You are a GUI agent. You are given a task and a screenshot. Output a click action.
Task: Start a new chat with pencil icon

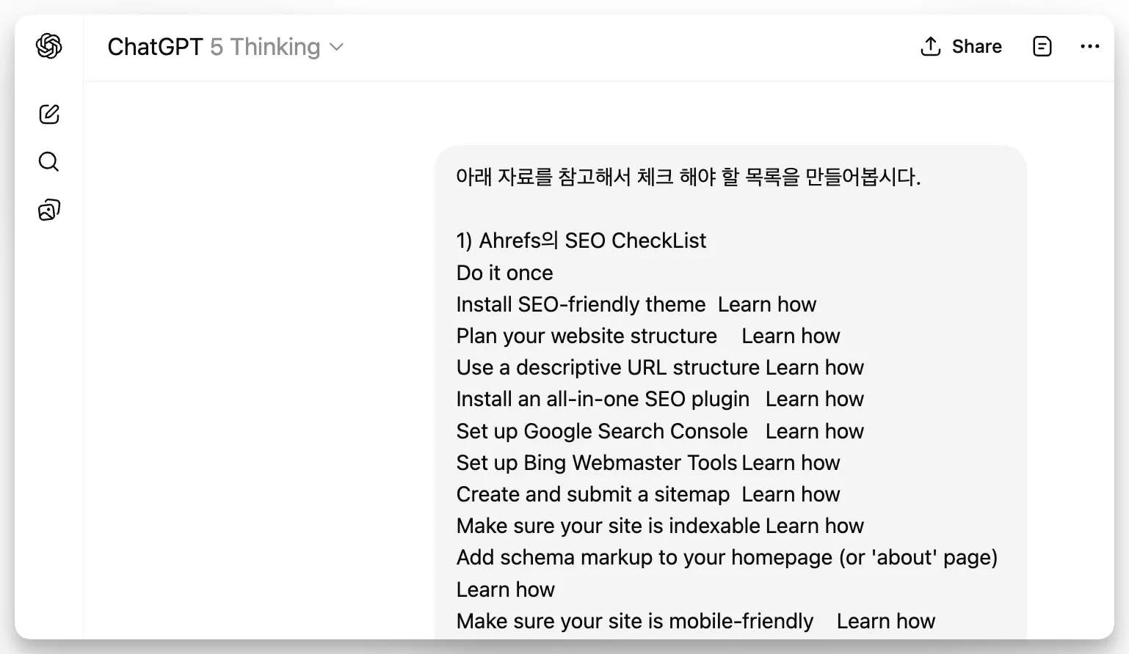pos(49,114)
